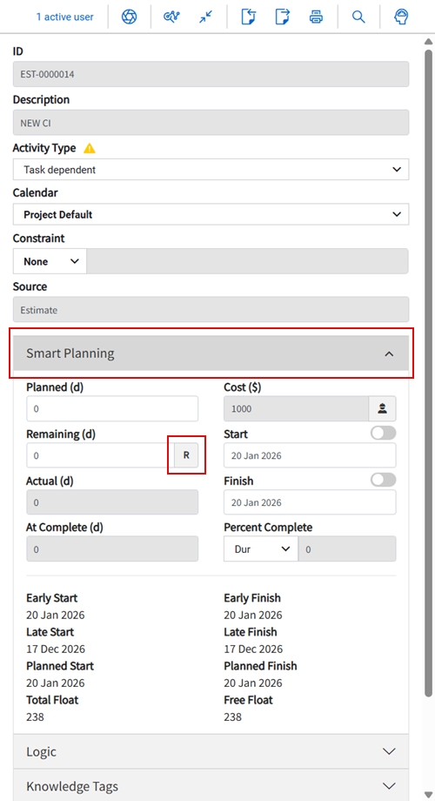The width and height of the screenshot is (435, 801).
Task: Toggle the Start date switch
Action: point(384,434)
